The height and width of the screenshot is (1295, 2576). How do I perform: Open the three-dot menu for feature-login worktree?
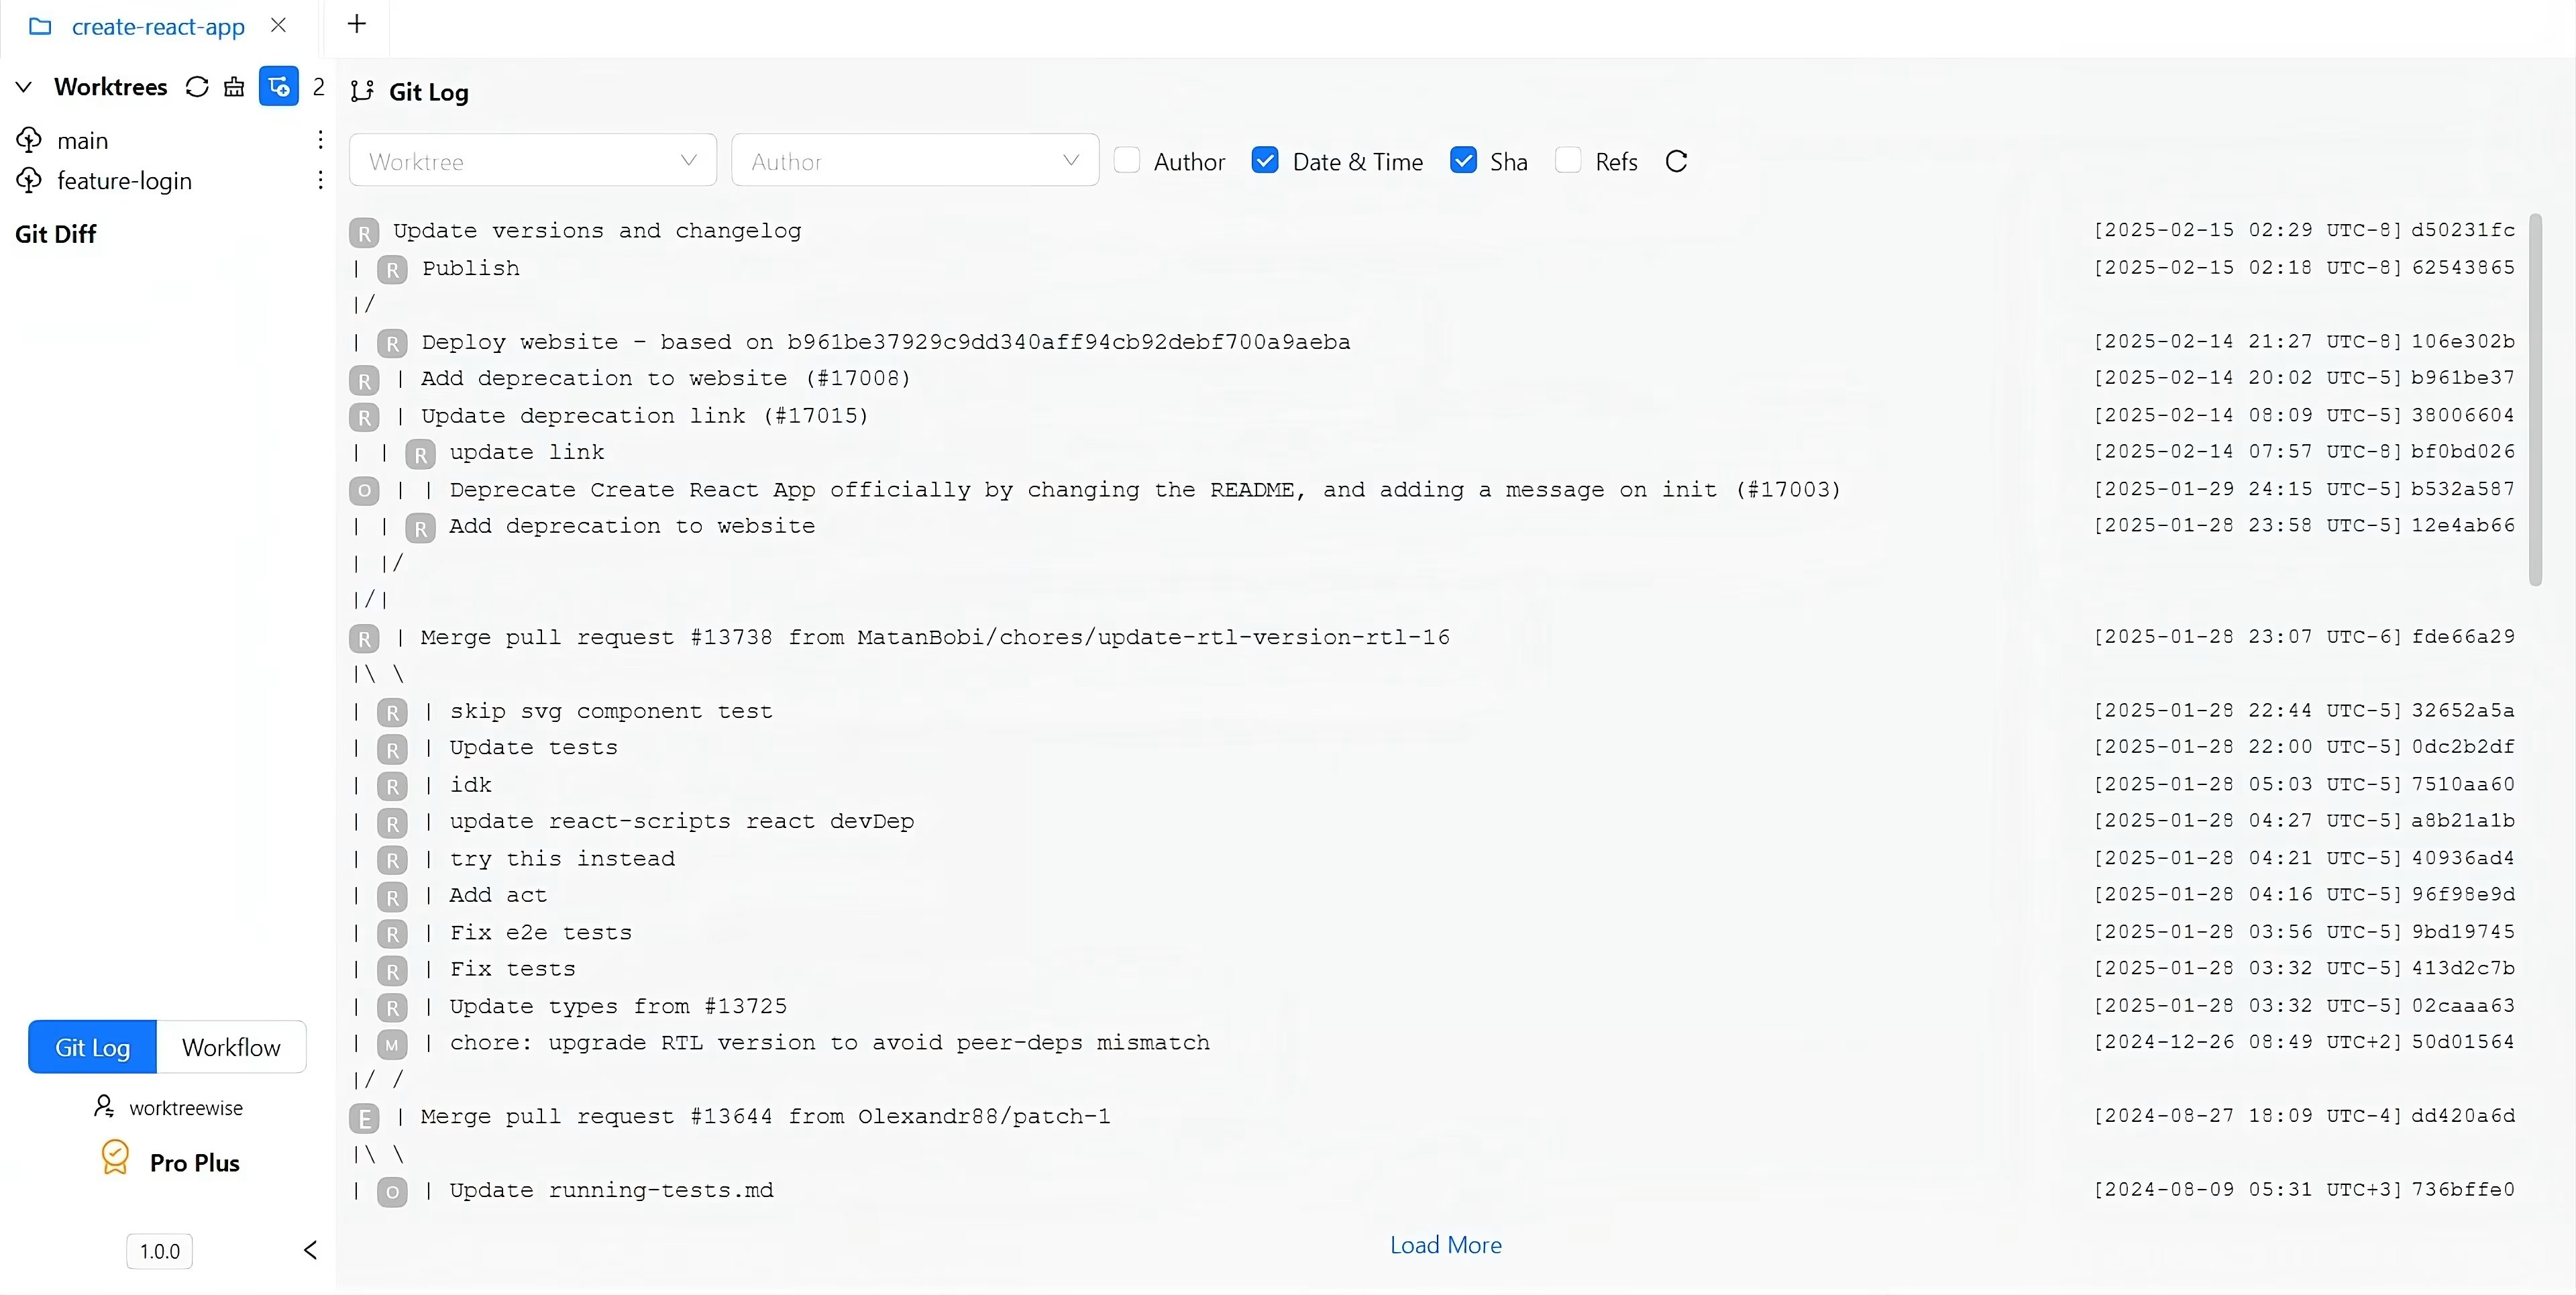pyautogui.click(x=320, y=180)
